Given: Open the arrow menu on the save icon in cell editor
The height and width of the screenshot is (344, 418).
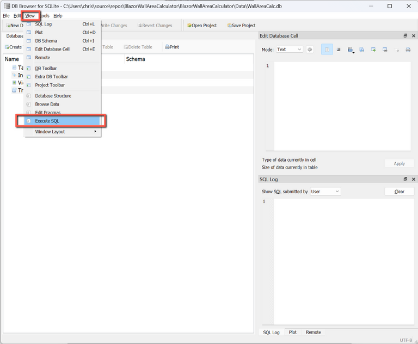Looking at the screenshot, I should pyautogui.click(x=353, y=53).
